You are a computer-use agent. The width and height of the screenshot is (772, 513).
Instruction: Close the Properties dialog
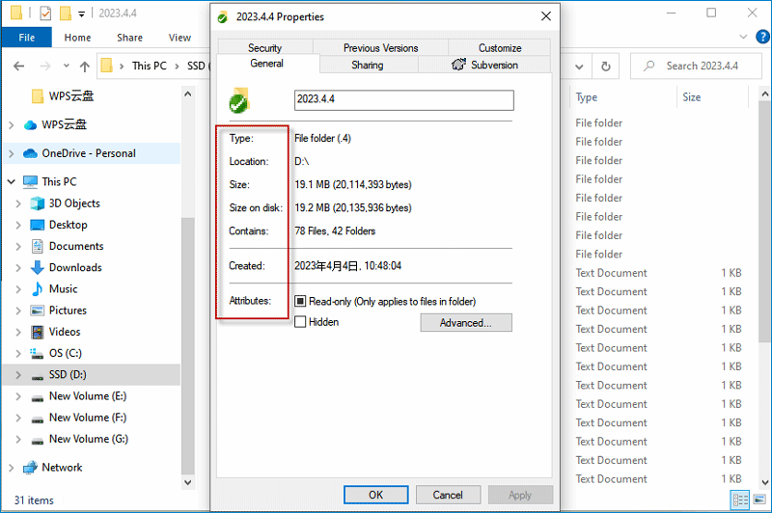click(x=546, y=16)
